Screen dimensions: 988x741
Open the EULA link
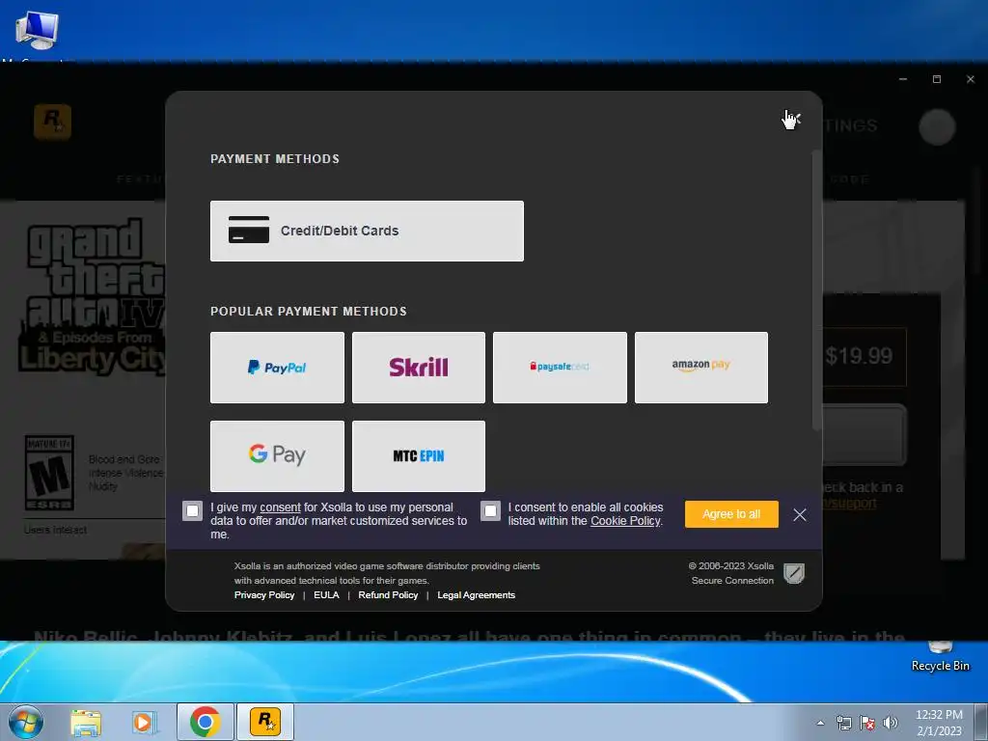point(326,594)
